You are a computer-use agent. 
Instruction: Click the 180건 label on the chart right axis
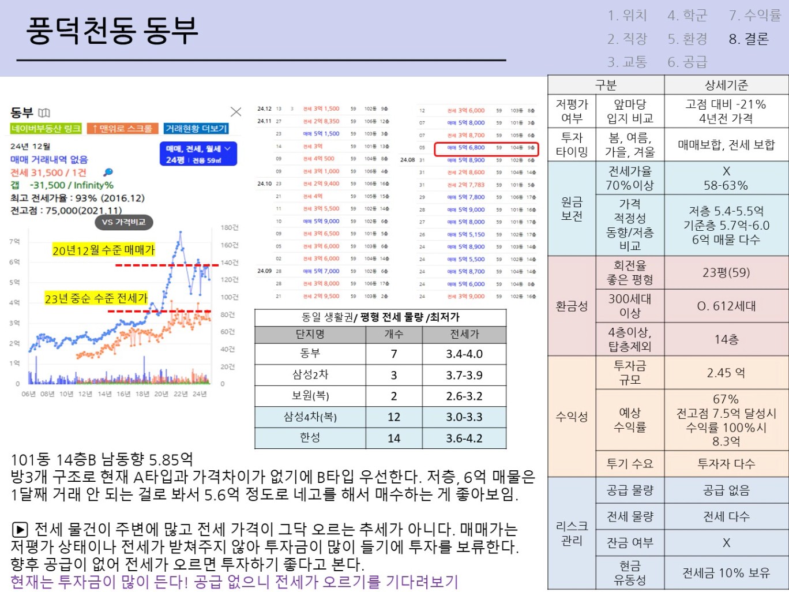click(x=230, y=227)
